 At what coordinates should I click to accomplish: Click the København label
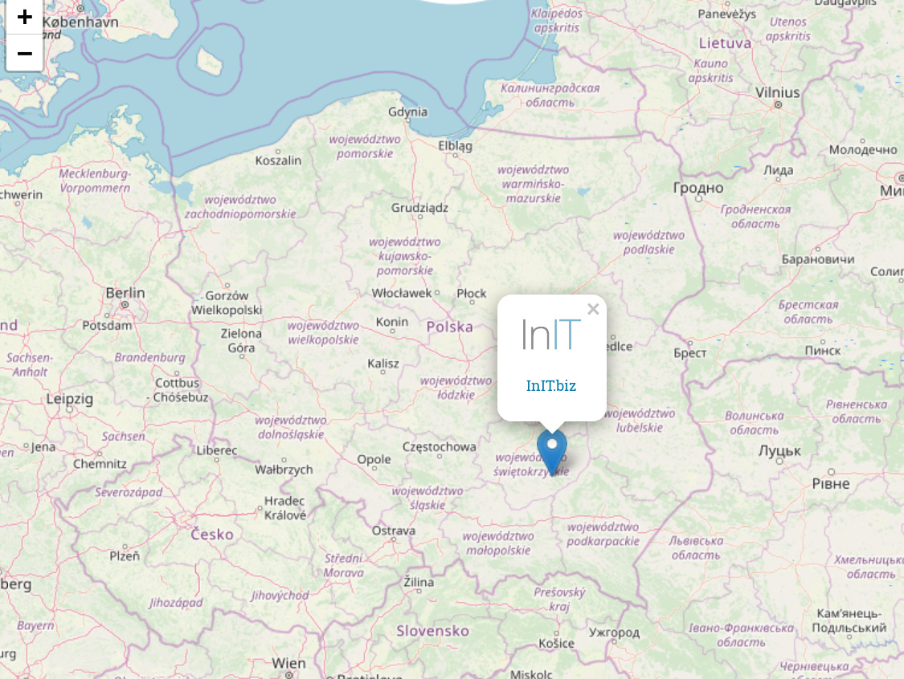(80, 22)
